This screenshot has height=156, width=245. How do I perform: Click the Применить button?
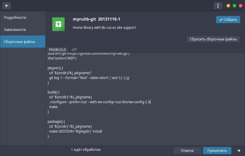(x=217, y=151)
